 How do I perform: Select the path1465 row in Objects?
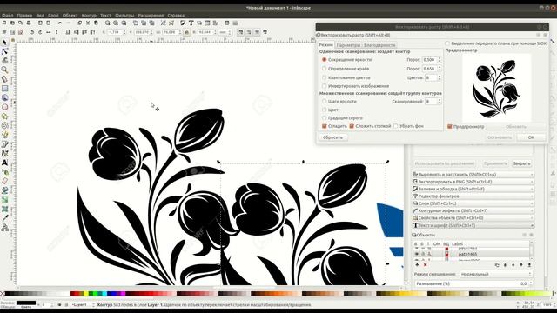pyautogui.click(x=473, y=254)
